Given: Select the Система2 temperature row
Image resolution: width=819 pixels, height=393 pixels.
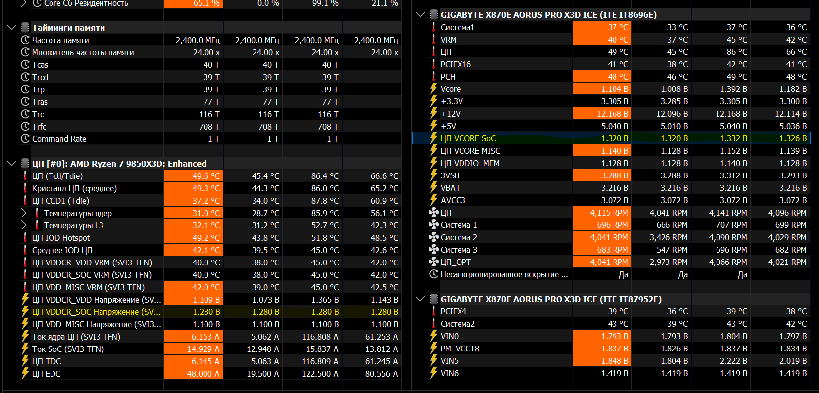Looking at the screenshot, I should (x=618, y=324).
